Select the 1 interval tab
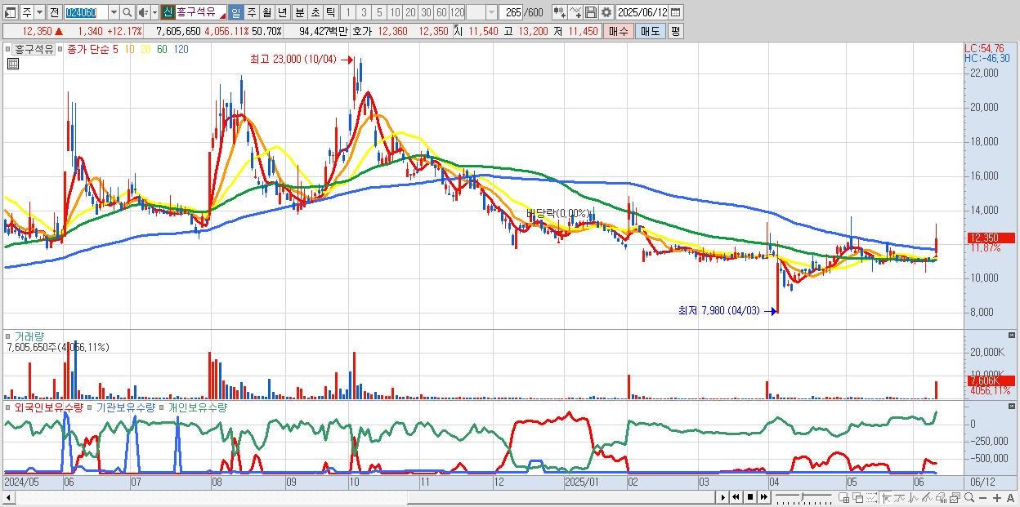This screenshot has height=507, width=1020. [348, 12]
